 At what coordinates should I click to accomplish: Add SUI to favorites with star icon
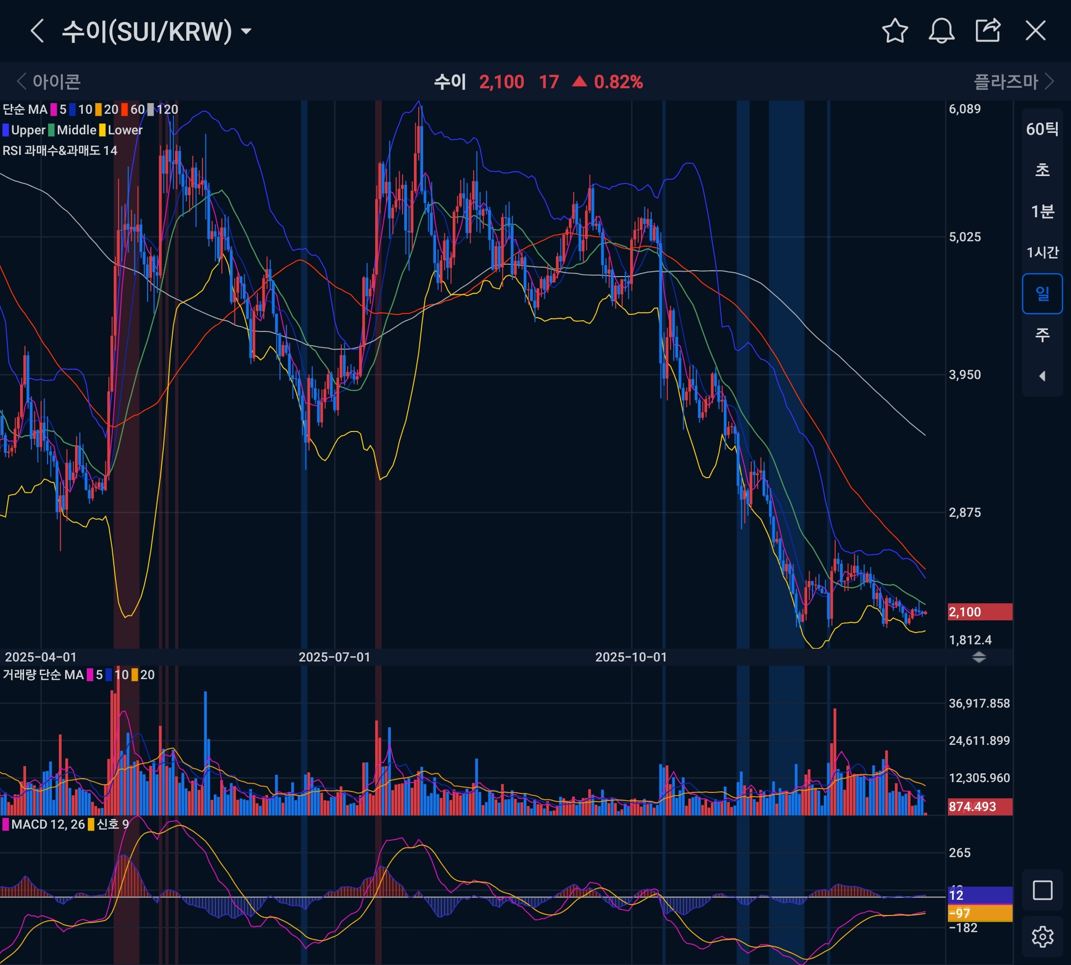895,31
